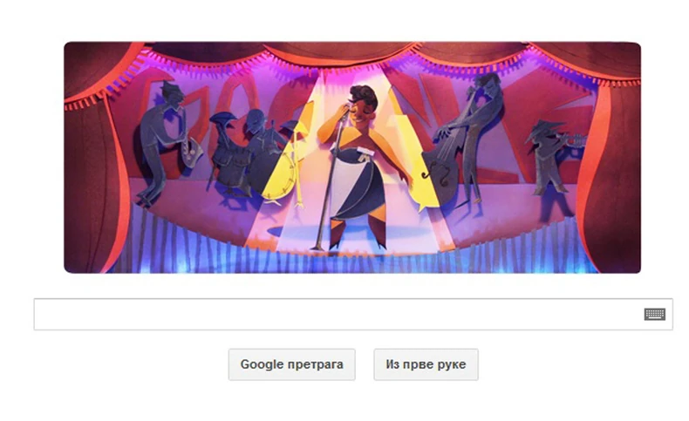Click the Из прве руке button
The width and height of the screenshot is (689, 421).
(426, 364)
